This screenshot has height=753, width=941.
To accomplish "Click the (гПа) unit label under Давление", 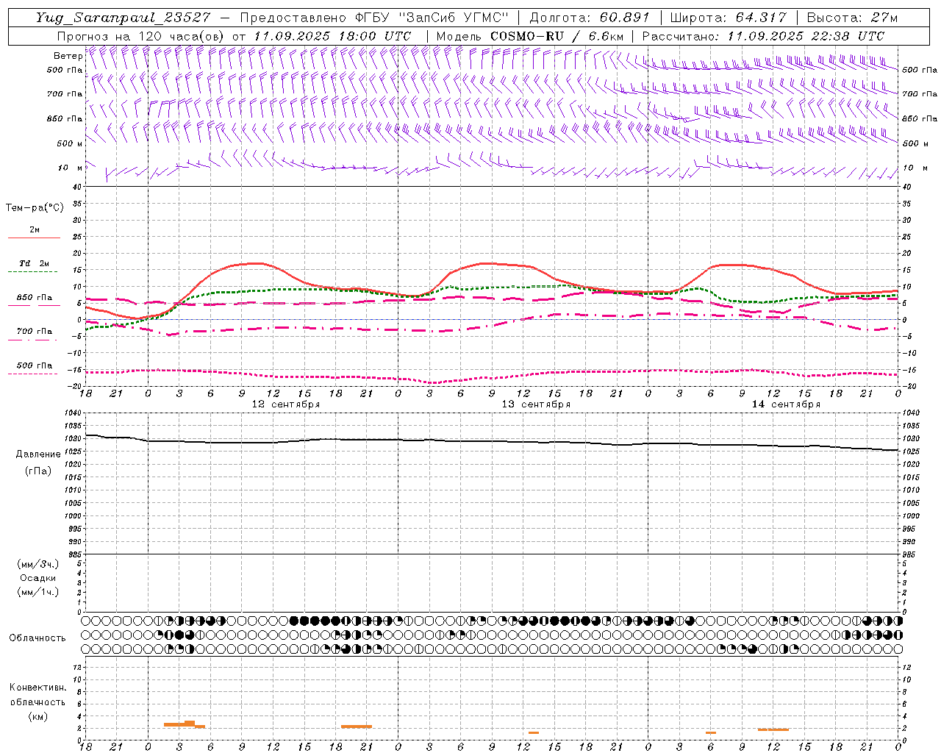I will 38,471.
